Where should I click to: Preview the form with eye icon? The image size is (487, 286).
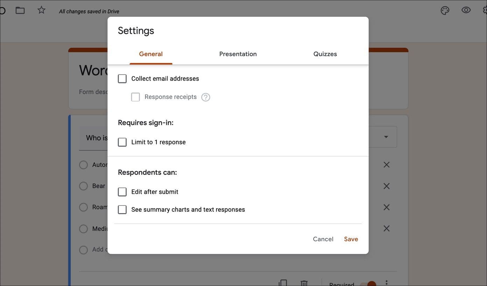pos(466,10)
